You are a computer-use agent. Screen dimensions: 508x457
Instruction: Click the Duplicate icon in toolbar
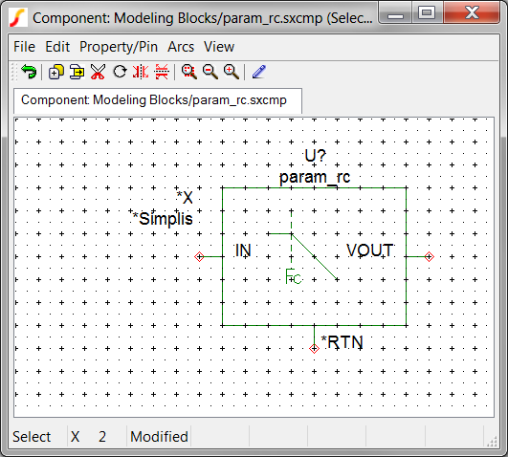56,72
